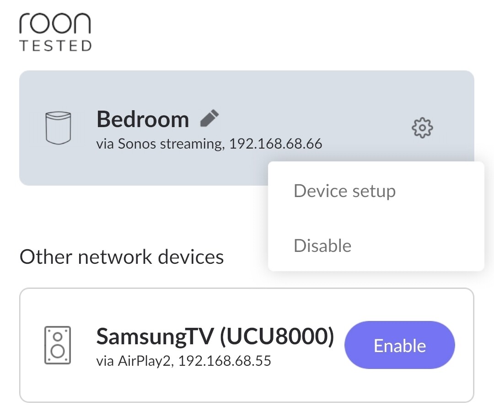Click the 'Other network devices' heading
The height and width of the screenshot is (406, 494).
[122, 257]
